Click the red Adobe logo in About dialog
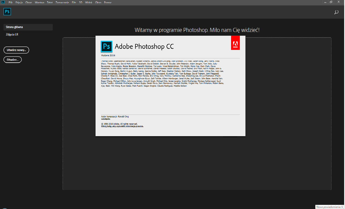The image size is (345, 209). tap(235, 43)
